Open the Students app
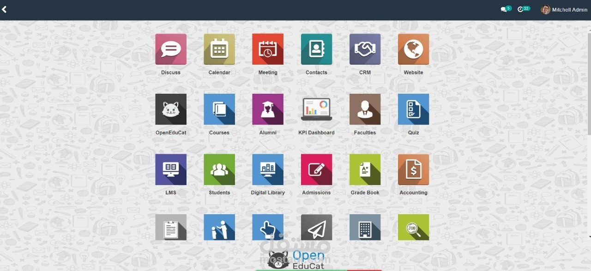Viewport: 591px width, 271px height. click(x=219, y=169)
